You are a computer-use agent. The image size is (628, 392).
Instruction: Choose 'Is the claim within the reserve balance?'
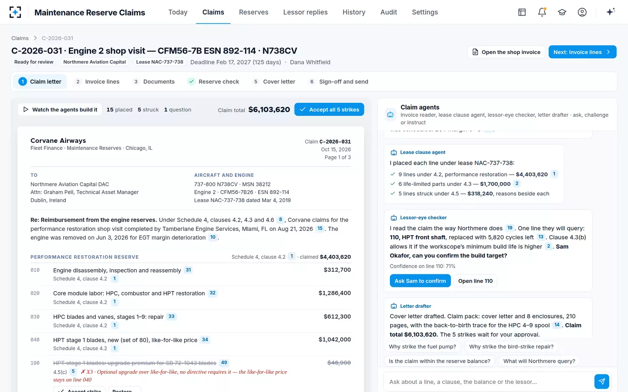(x=440, y=361)
